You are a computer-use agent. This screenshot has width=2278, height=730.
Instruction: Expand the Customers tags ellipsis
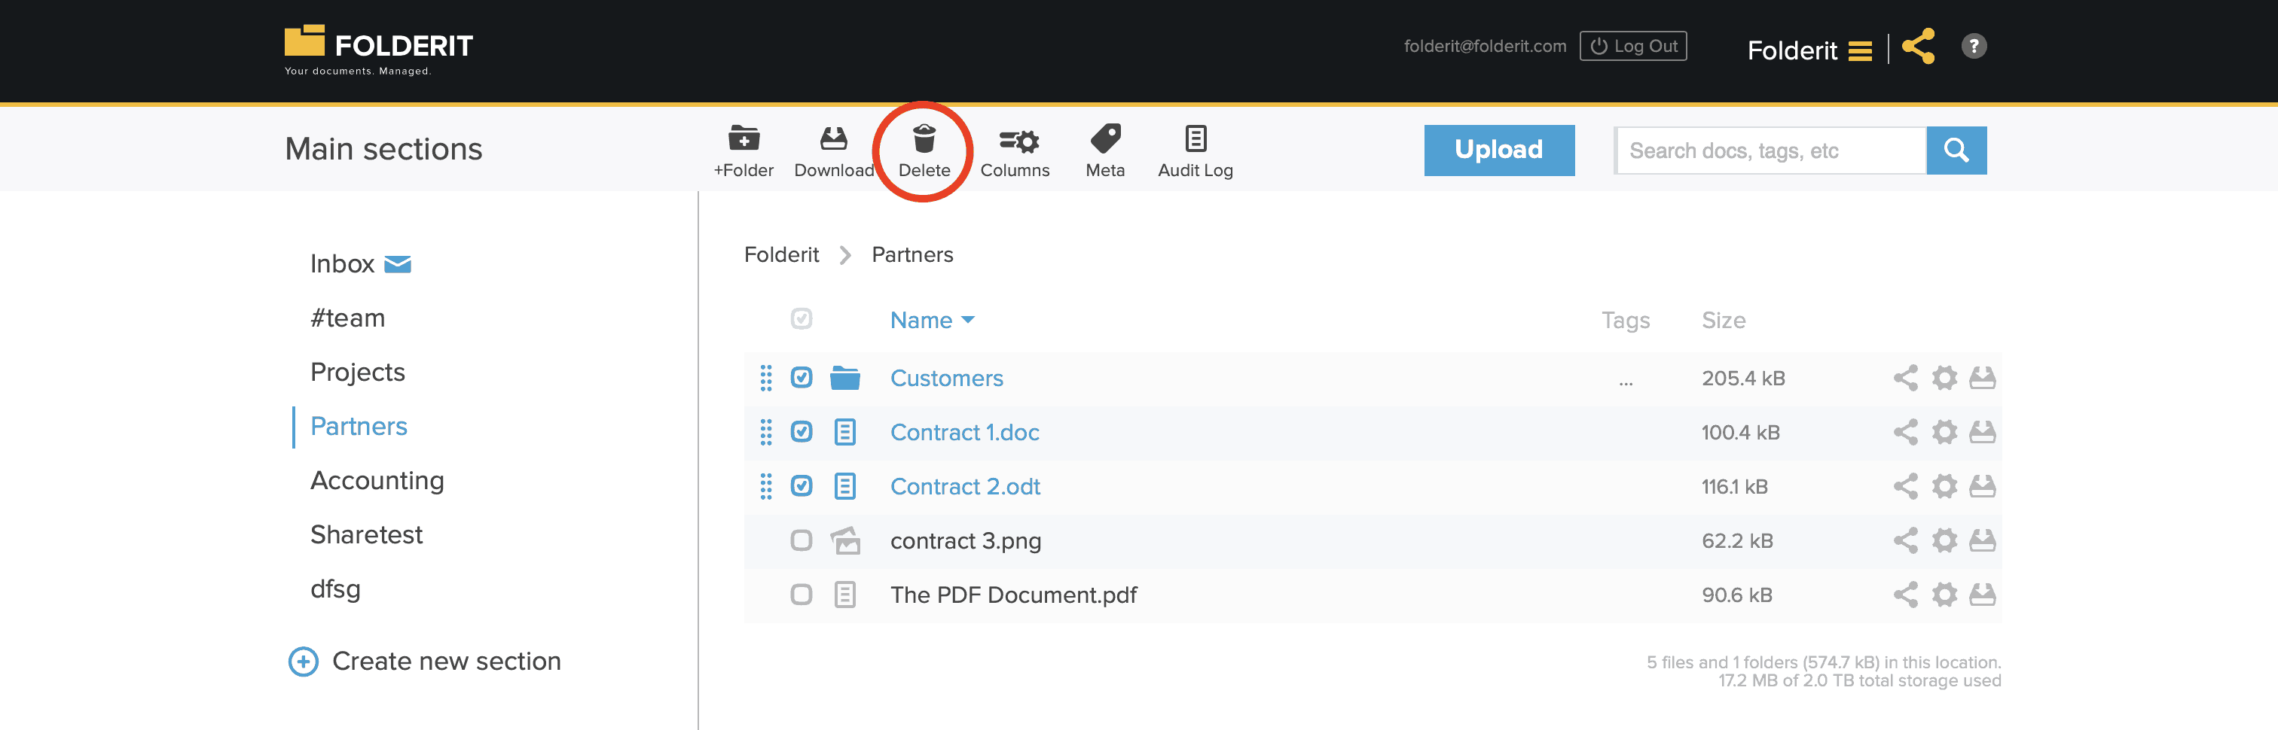1626,384
